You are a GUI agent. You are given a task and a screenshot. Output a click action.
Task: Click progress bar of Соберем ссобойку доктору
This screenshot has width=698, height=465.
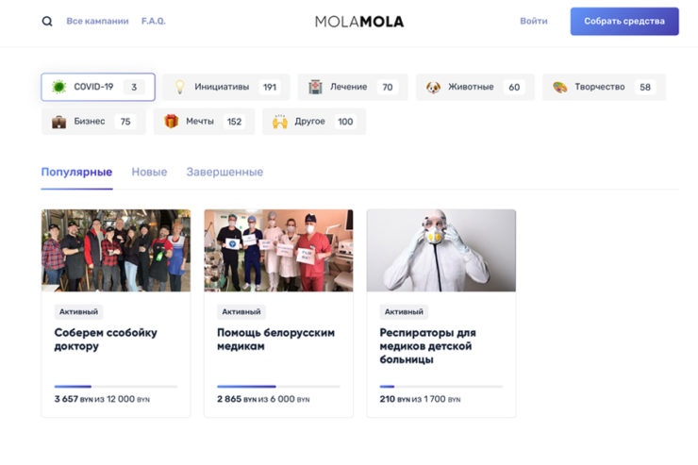point(116,386)
